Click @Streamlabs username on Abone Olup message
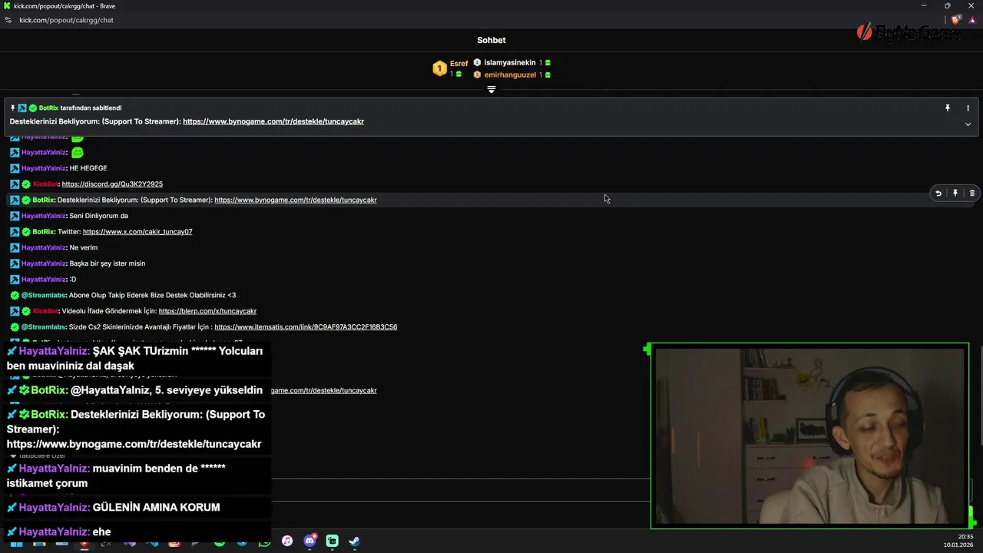The width and height of the screenshot is (983, 553). point(43,296)
